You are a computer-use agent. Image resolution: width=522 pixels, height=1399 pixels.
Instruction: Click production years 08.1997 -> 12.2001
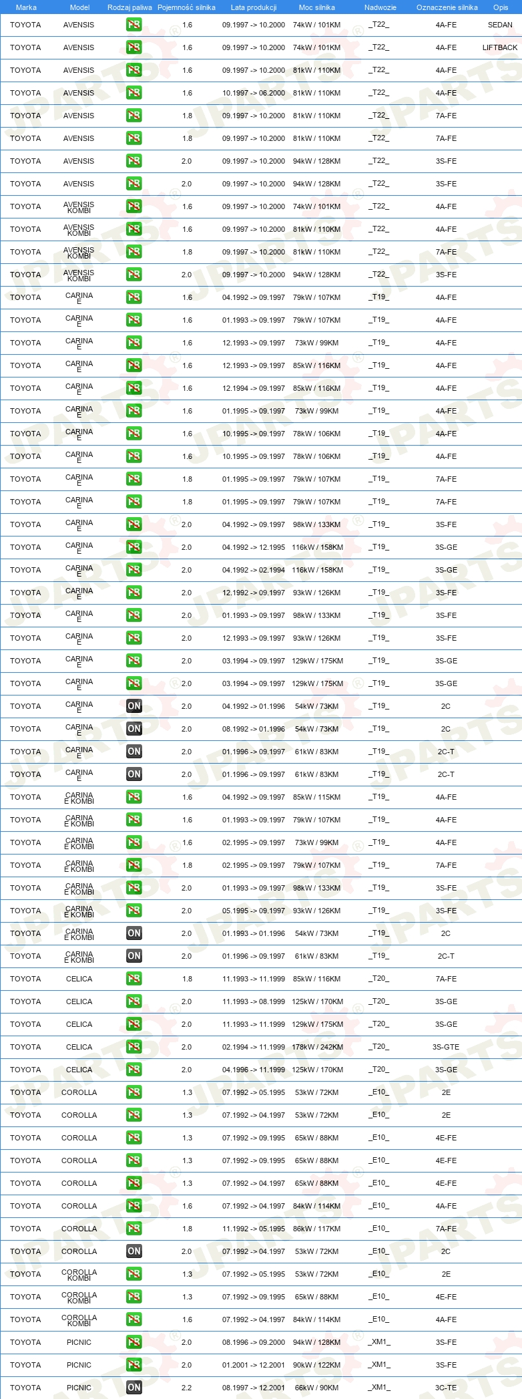click(x=254, y=1388)
